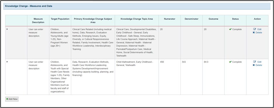Click the Knowledge Change Measures and Data heading
Viewport: 274px width, 108px height.
coord(29,6)
